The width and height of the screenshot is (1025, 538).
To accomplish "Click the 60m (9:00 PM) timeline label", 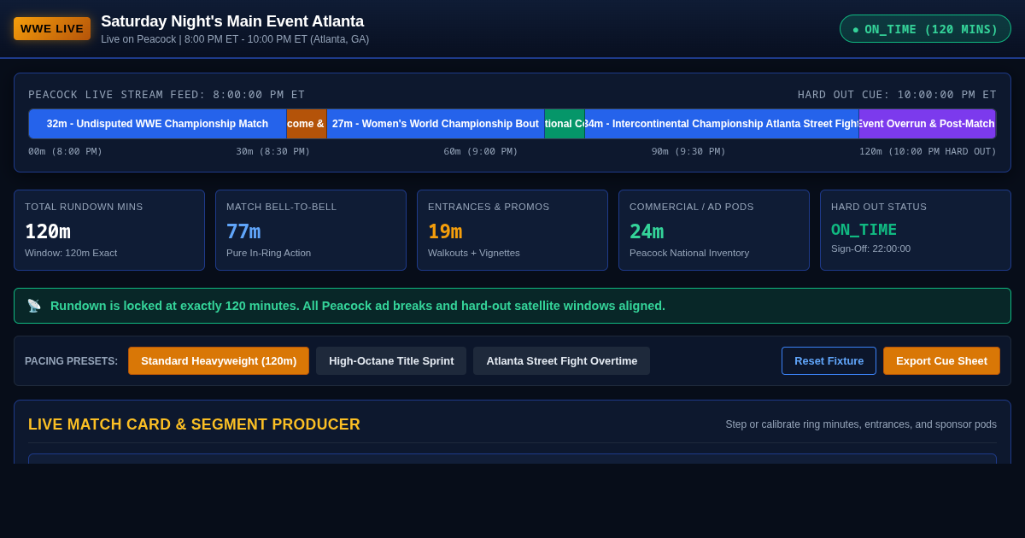I will tap(481, 152).
